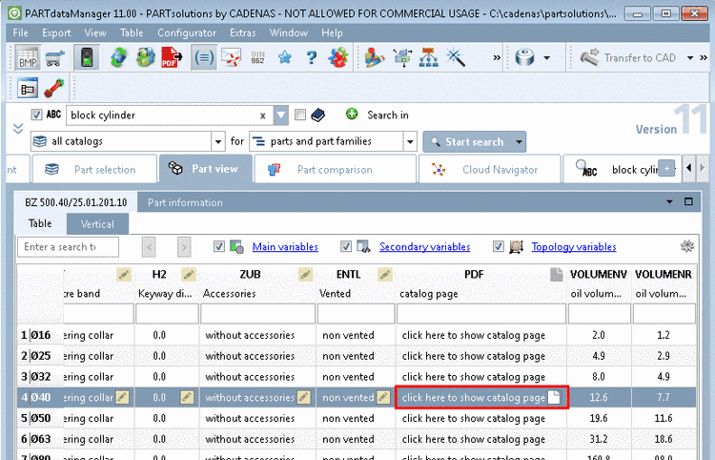Toggle the checkbox beside the blue book

pyautogui.click(x=300, y=115)
